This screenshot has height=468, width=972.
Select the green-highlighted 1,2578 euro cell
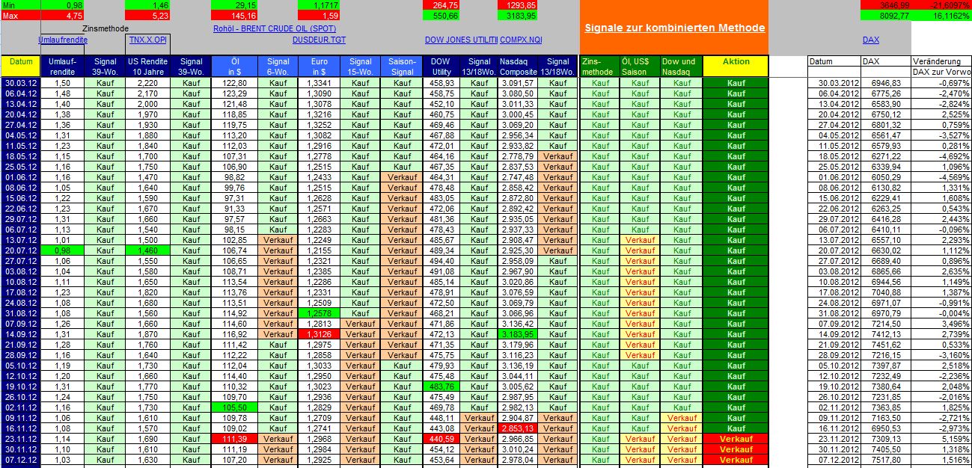[320, 313]
